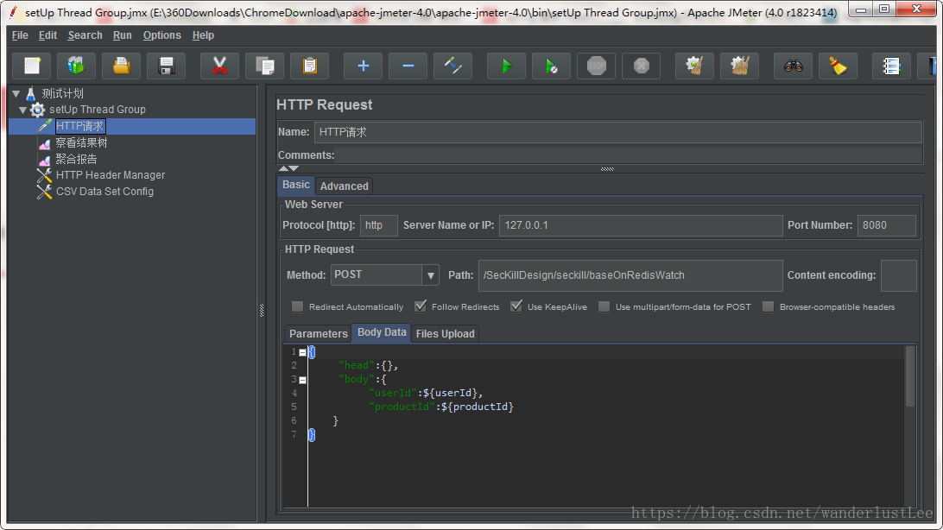Click the Save floppy disk icon
943x530 pixels.
pos(167,66)
